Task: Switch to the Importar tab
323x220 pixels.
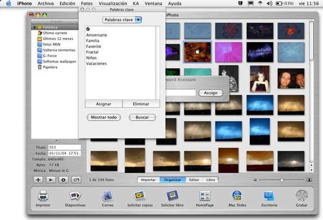Action: click(148, 180)
